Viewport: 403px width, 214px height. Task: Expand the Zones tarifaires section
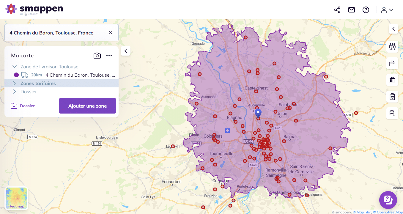pos(14,83)
